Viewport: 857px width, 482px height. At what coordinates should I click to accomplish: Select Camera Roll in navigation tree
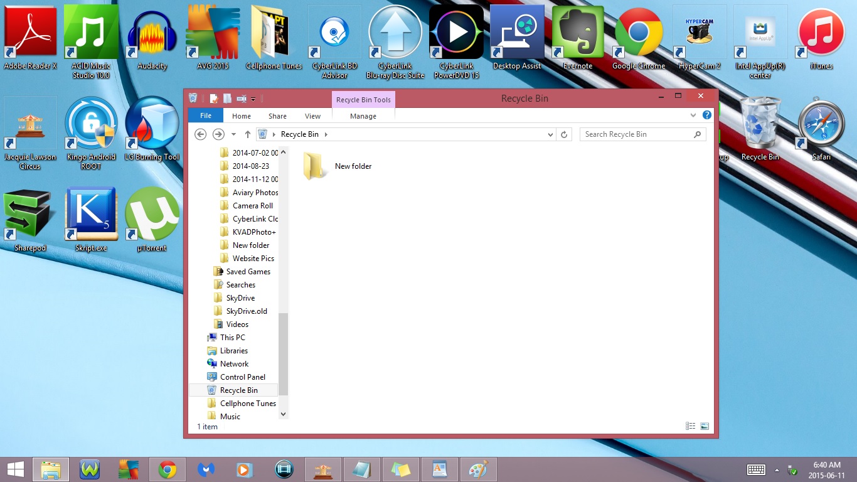[x=247, y=206]
